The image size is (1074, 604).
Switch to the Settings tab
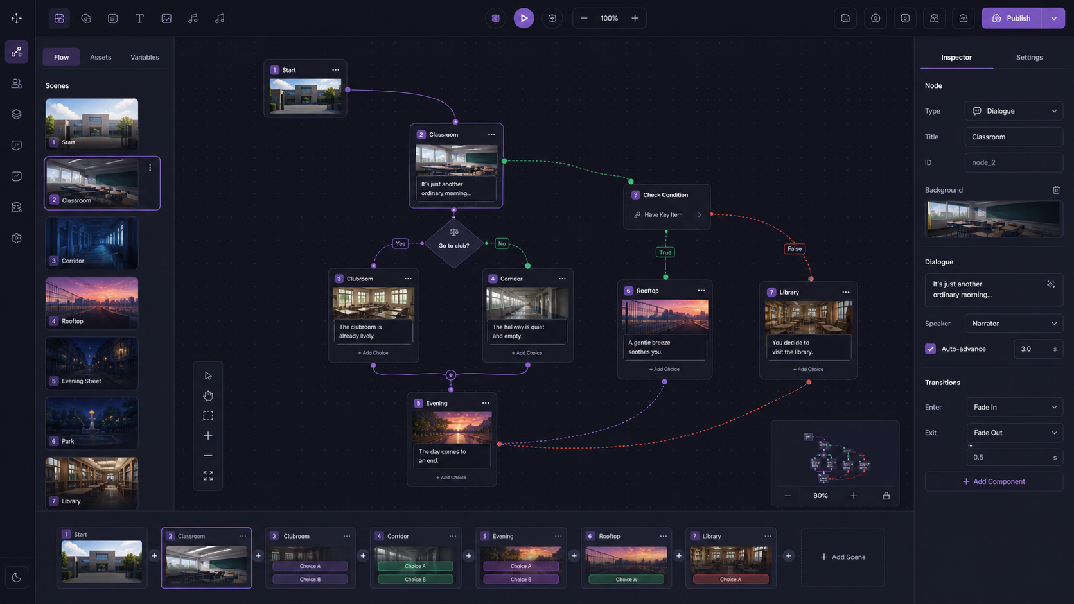pos(1029,57)
